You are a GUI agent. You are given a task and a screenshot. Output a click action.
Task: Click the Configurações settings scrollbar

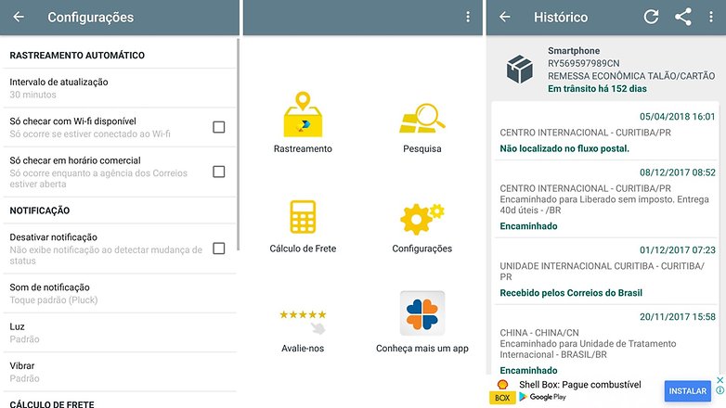[x=238, y=145]
